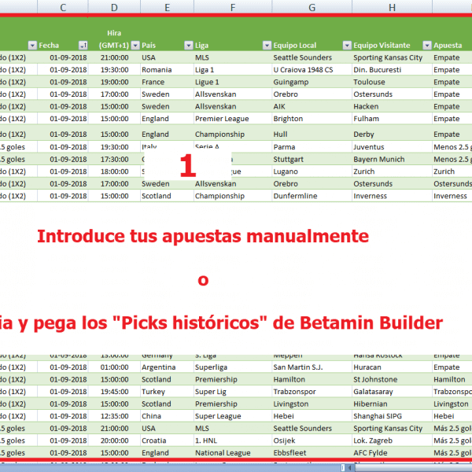Click the horizontal scrollbar split handle
472x472 pixels.
click(x=342, y=468)
